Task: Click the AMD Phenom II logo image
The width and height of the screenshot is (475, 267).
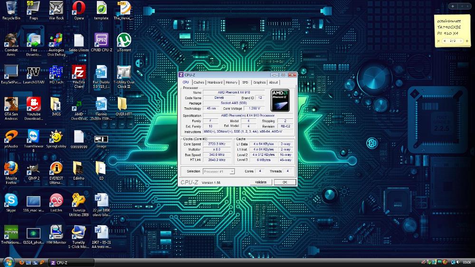Action: click(280, 100)
